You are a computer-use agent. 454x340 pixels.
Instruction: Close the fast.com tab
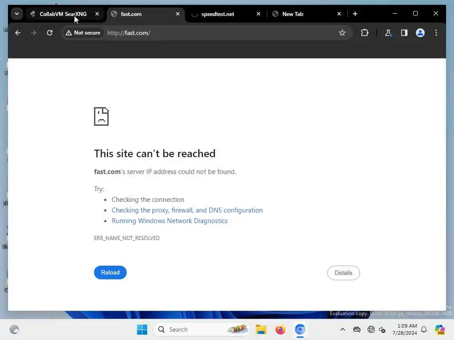(x=178, y=14)
